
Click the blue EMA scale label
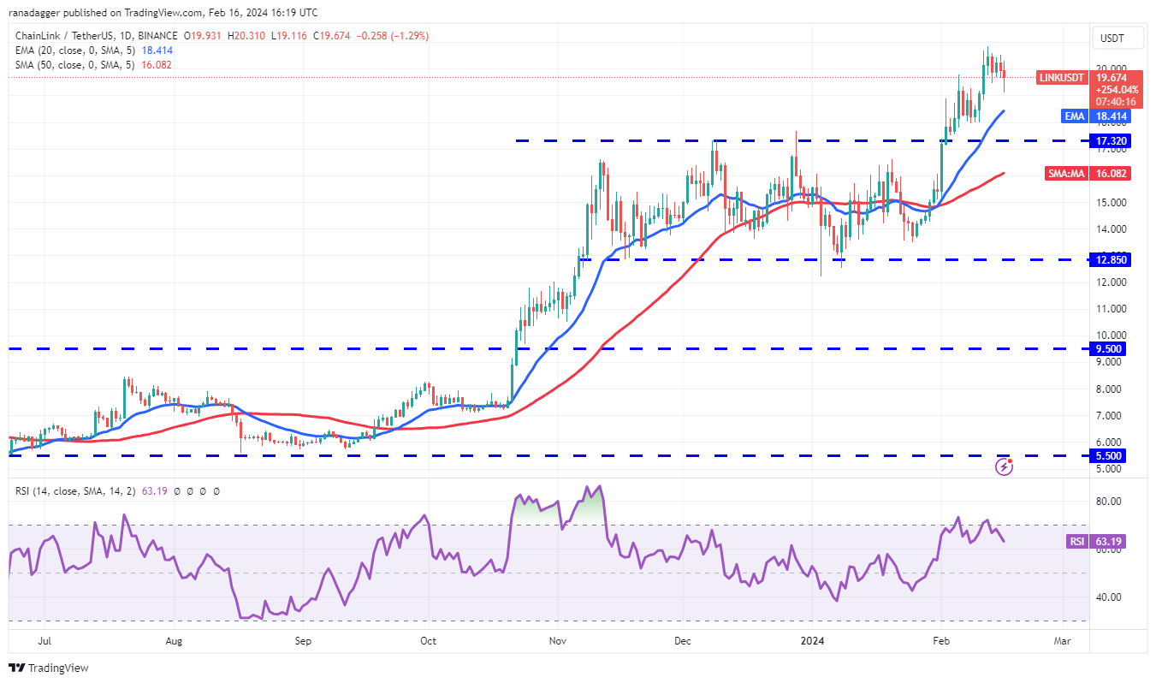pos(1075,116)
